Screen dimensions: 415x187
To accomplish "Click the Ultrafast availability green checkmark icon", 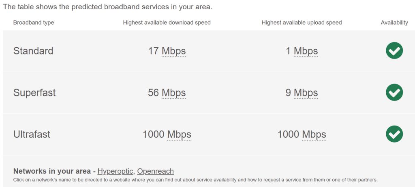I will (x=394, y=134).
